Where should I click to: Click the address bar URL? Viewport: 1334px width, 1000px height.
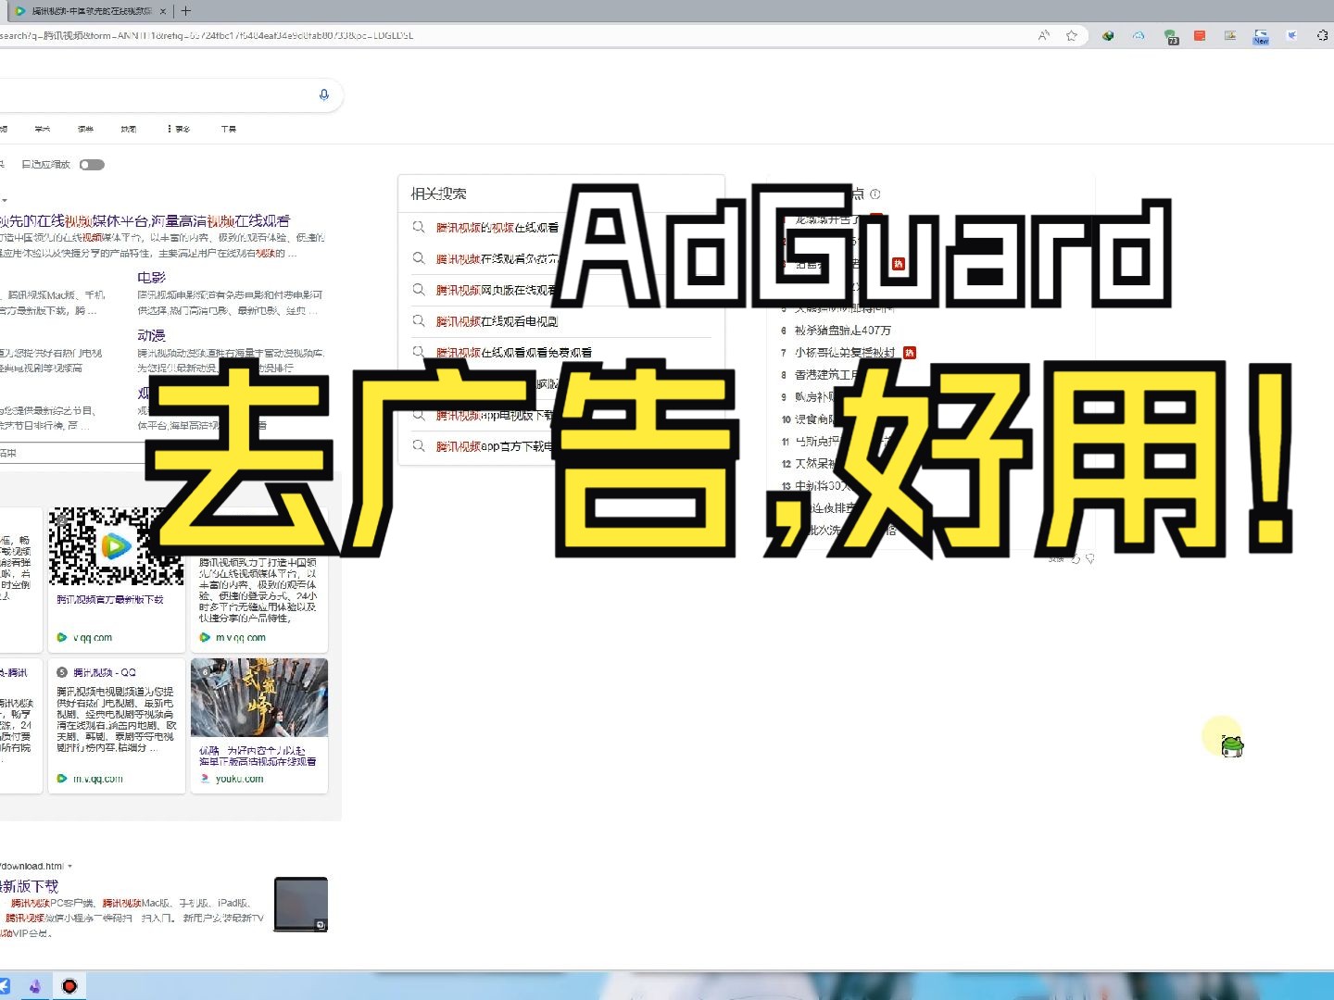207,35
